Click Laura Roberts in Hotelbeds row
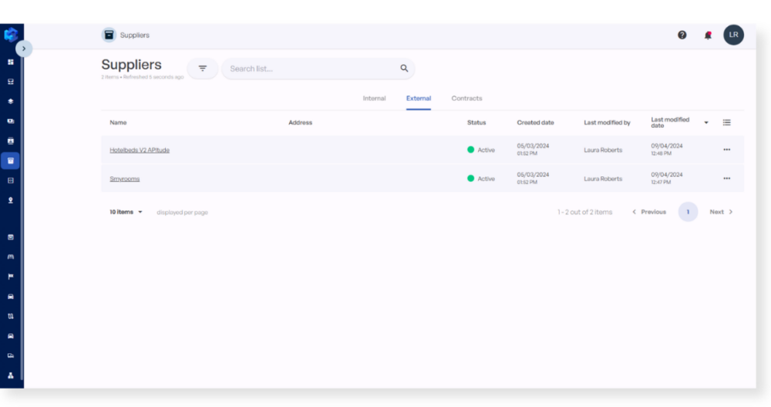 pos(603,150)
